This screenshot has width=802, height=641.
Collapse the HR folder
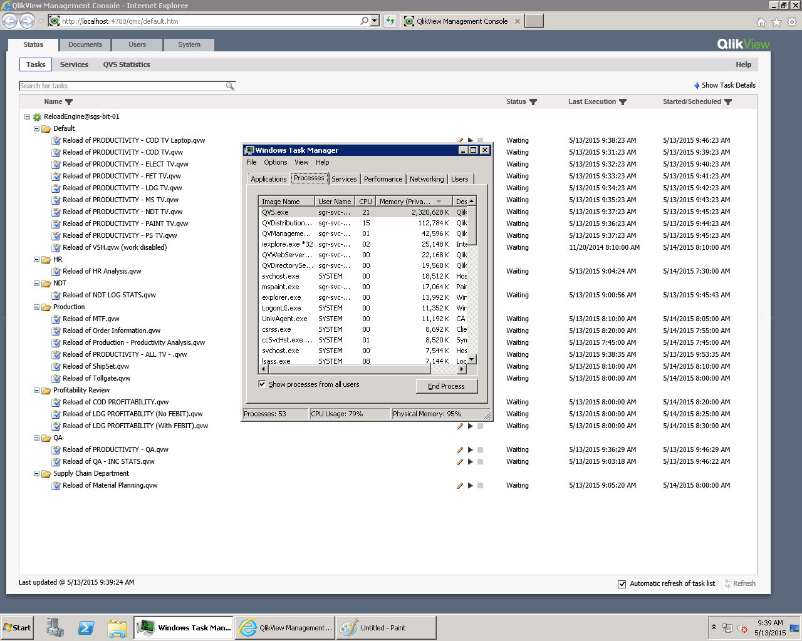pyautogui.click(x=36, y=259)
